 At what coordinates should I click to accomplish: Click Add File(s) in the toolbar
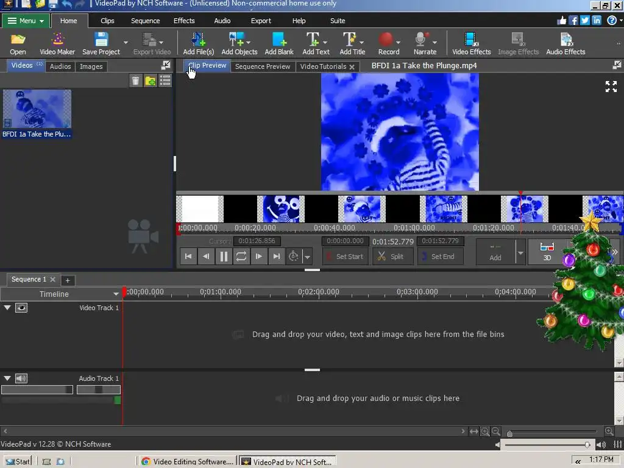198,44
